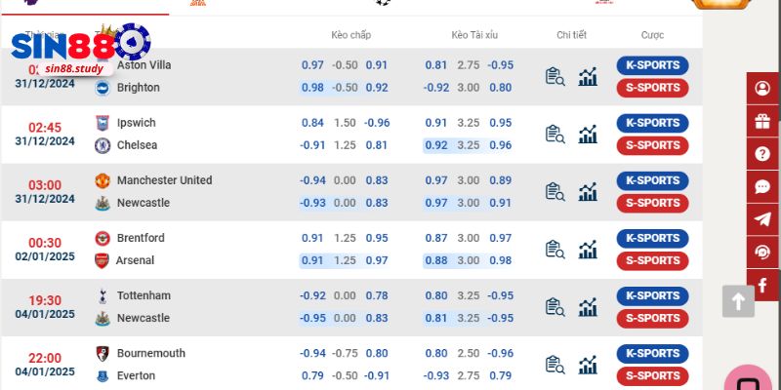Click highlighted 0.98 odds in Brighton row
Viewport: 781px width, 390px height.
click(x=312, y=88)
